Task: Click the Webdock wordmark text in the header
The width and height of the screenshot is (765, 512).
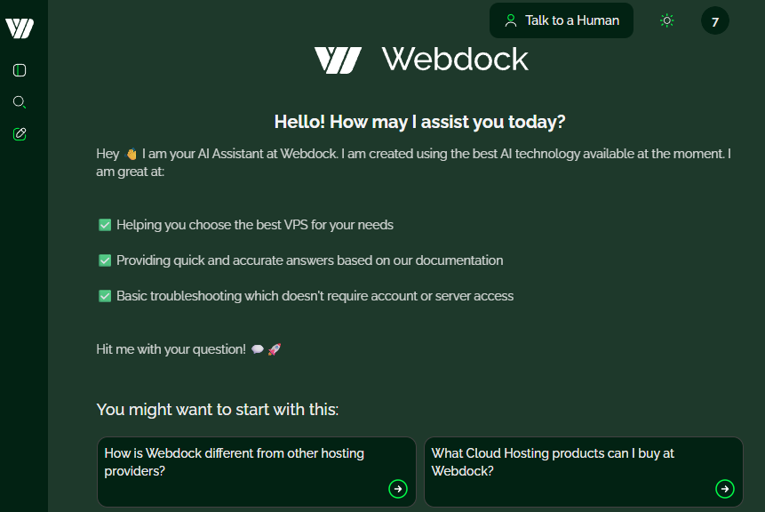Action: (x=455, y=60)
